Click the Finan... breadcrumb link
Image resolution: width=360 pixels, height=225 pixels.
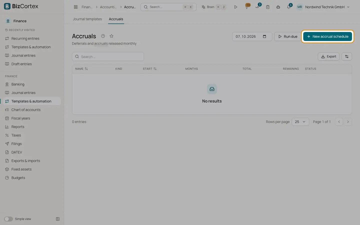[87, 7]
